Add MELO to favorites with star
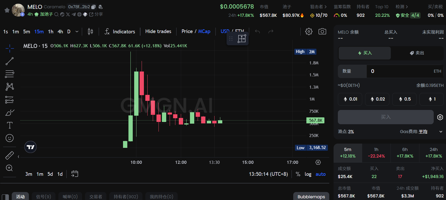Viewport: 446px width, 200px height. coord(7,10)
